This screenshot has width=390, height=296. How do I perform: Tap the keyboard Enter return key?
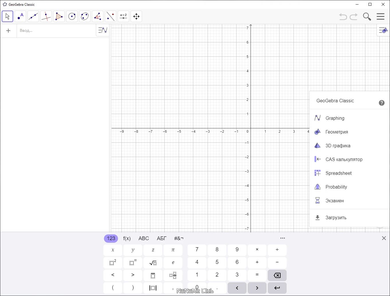coord(277,288)
